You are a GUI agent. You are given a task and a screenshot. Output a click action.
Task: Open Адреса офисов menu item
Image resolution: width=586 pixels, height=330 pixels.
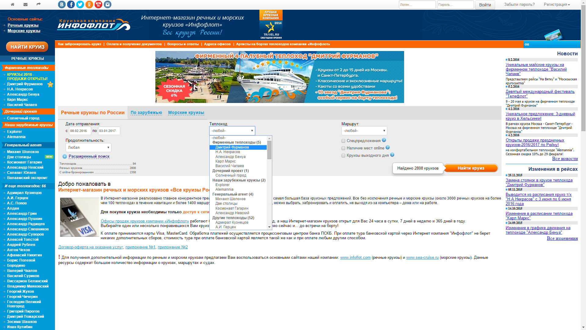[x=217, y=44]
